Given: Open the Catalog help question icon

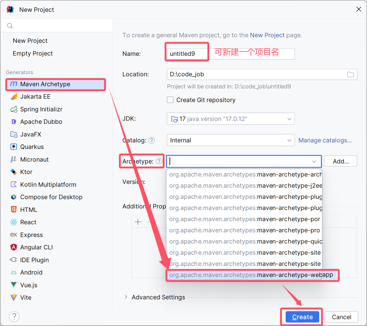Looking at the screenshot, I should coord(152,140).
